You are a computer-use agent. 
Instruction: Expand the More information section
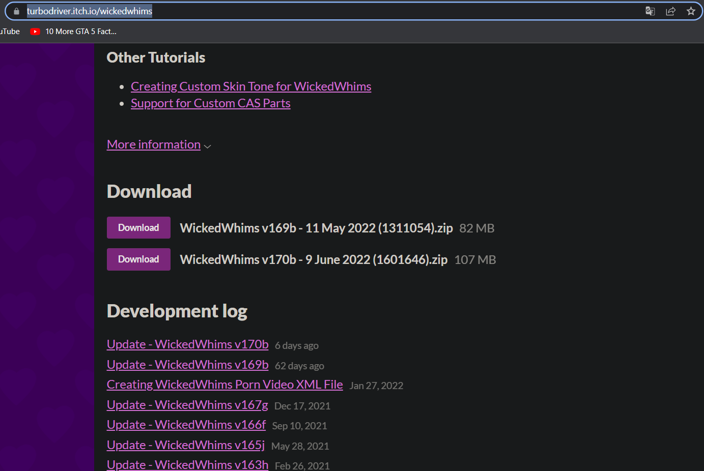click(x=154, y=144)
